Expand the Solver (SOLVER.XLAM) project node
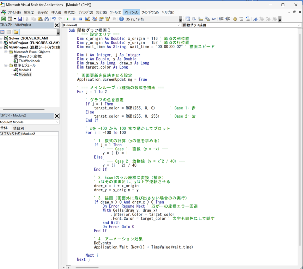Image resolution: width=303 pixels, height=269 pixels. (1, 38)
